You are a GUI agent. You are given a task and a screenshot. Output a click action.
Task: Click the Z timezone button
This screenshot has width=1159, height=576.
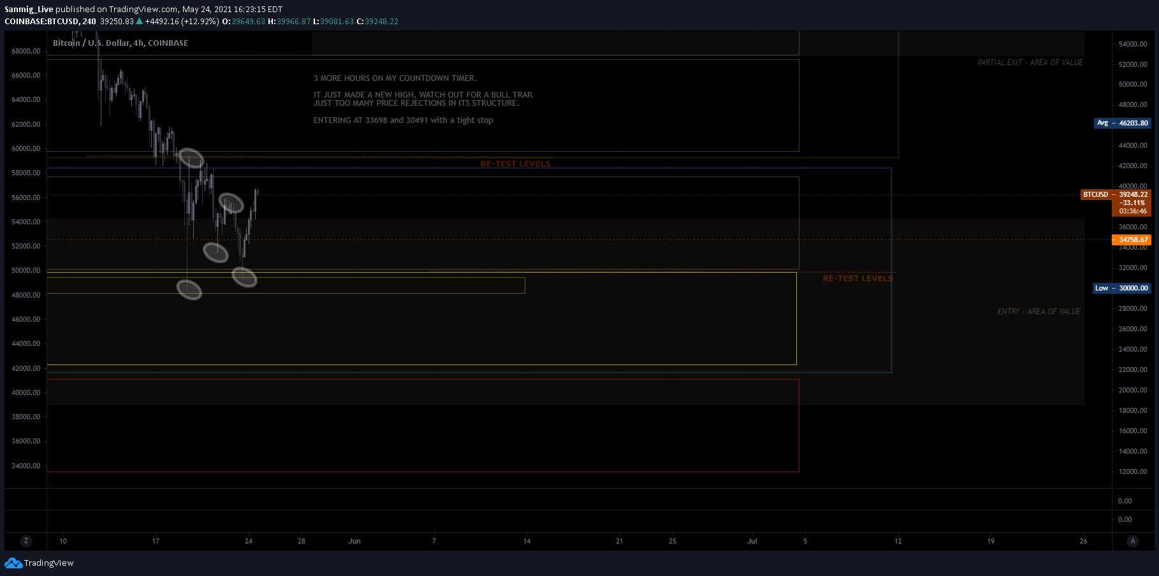(x=26, y=541)
